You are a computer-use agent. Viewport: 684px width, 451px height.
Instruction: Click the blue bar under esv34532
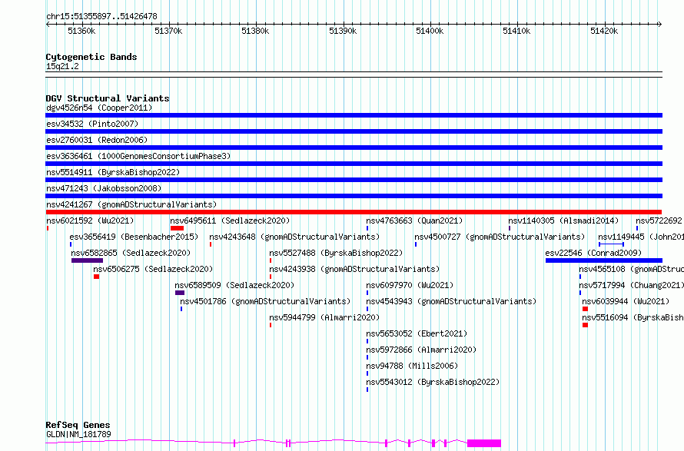coord(354,131)
